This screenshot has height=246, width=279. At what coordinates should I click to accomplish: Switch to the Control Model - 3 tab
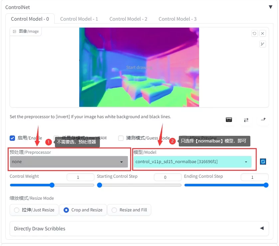(x=177, y=19)
